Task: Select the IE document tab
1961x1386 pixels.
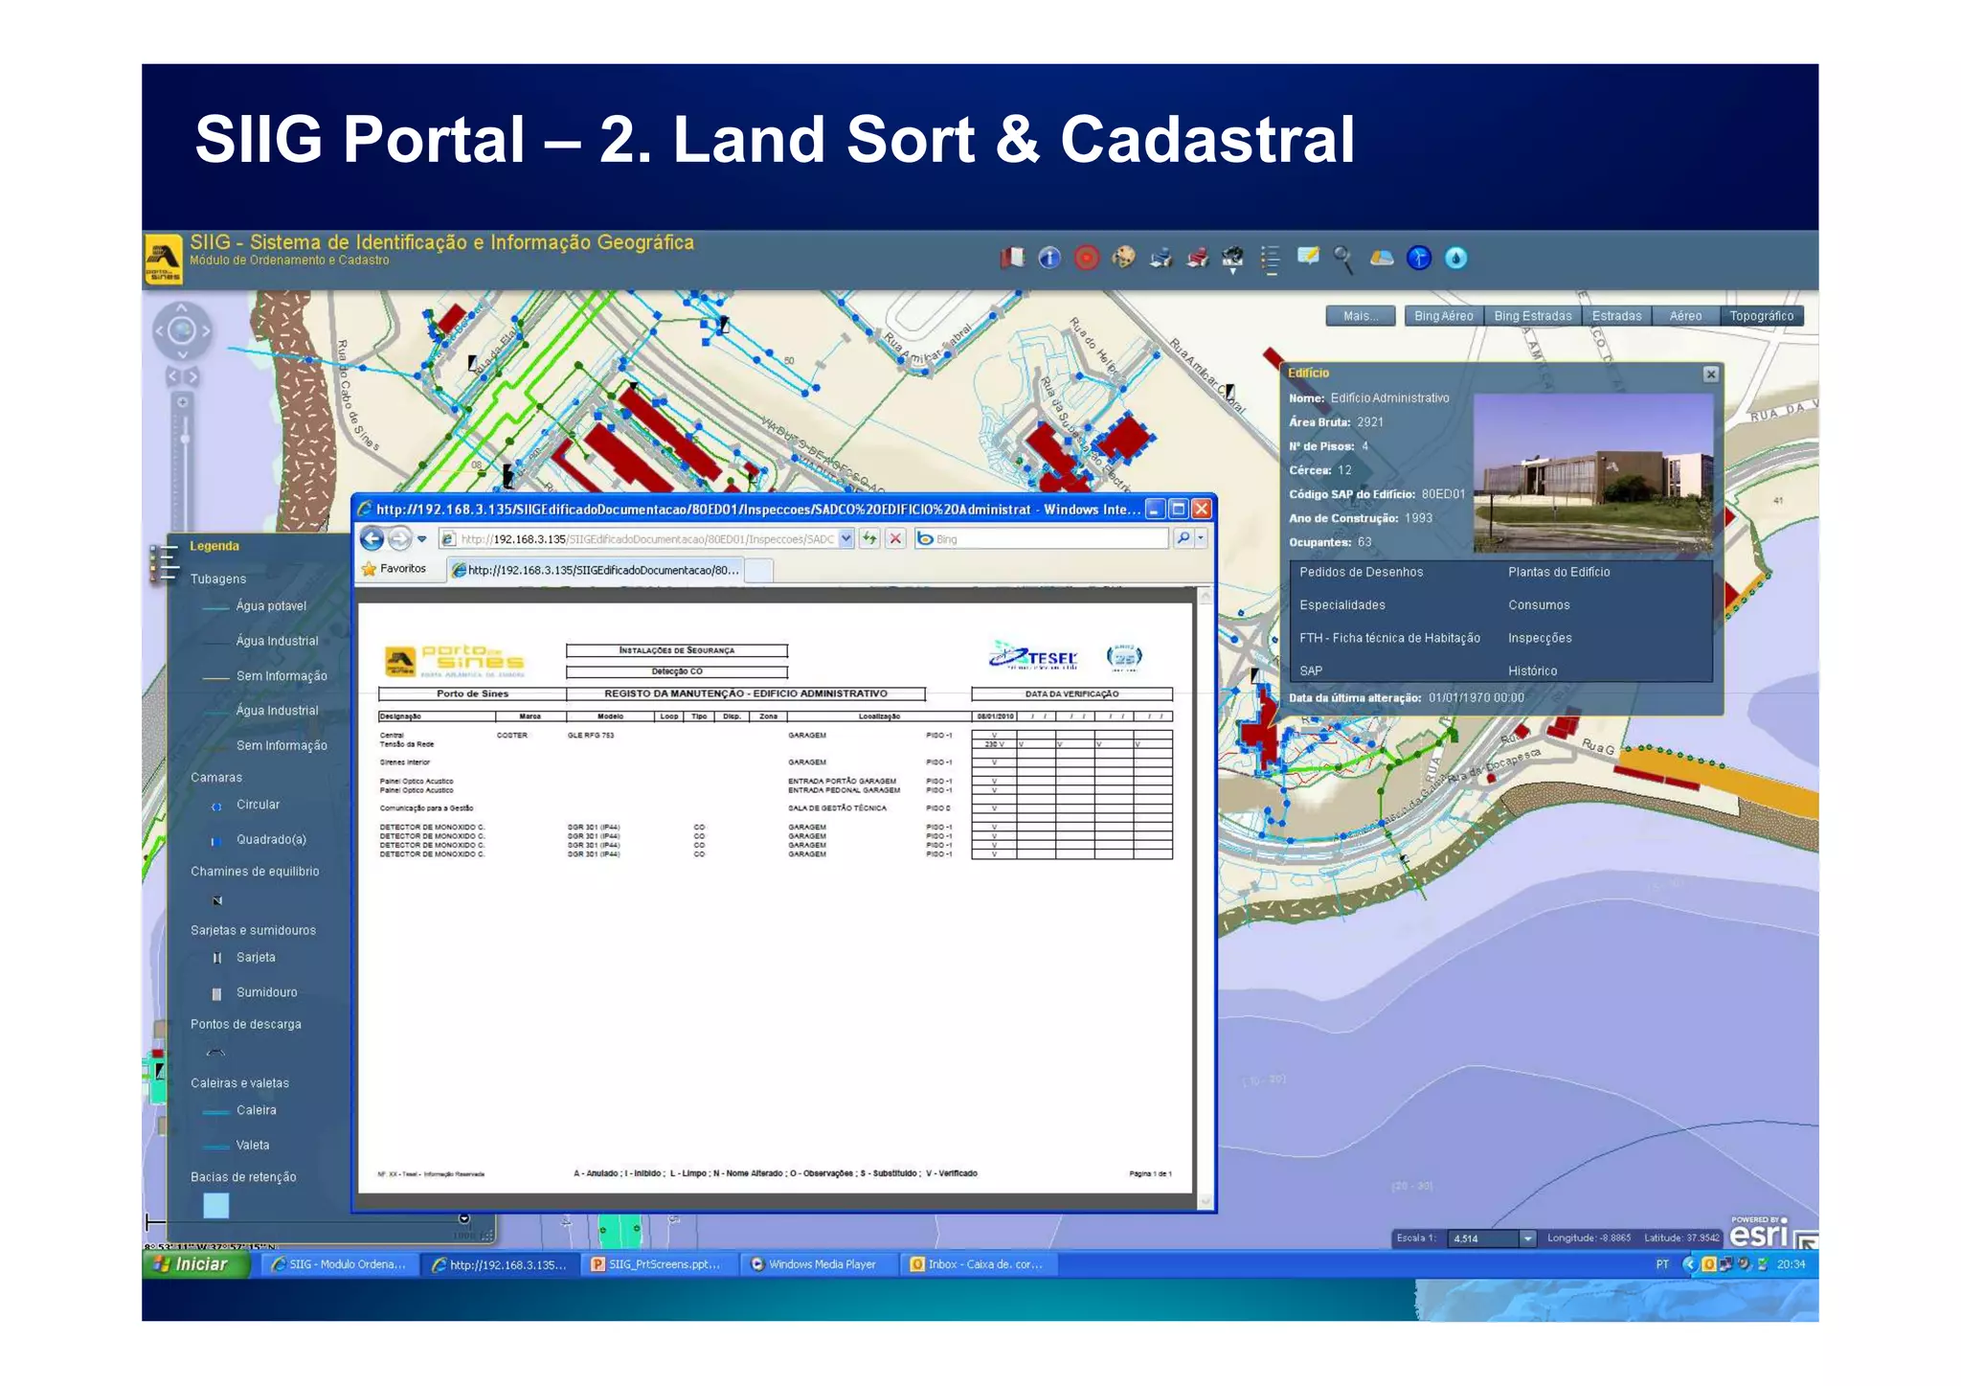Action: coord(596,570)
